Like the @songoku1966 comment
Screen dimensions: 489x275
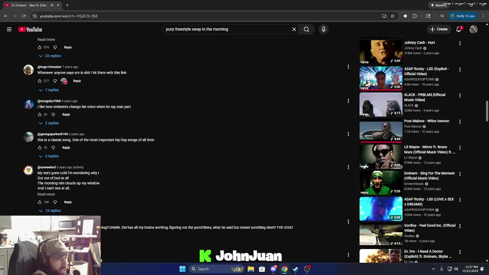(39, 115)
